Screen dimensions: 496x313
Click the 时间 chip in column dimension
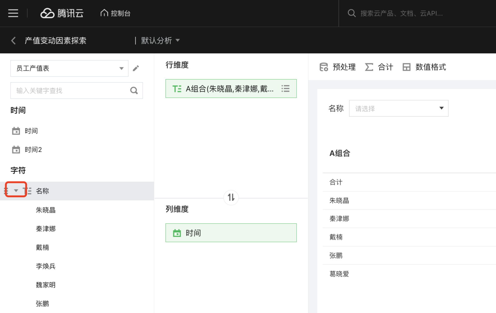(231, 233)
